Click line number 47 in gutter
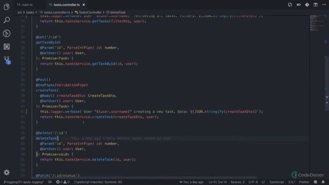This screenshot has width=329, height=185. pyautogui.click(x=23, y=138)
